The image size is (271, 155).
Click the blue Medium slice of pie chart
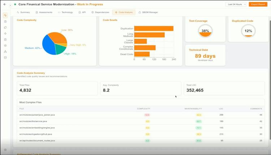pyautogui.click(x=48, y=45)
